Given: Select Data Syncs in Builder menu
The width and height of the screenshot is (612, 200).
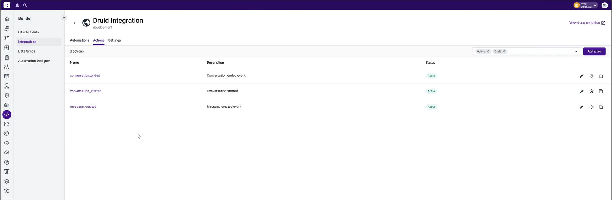Looking at the screenshot, I should (27, 51).
